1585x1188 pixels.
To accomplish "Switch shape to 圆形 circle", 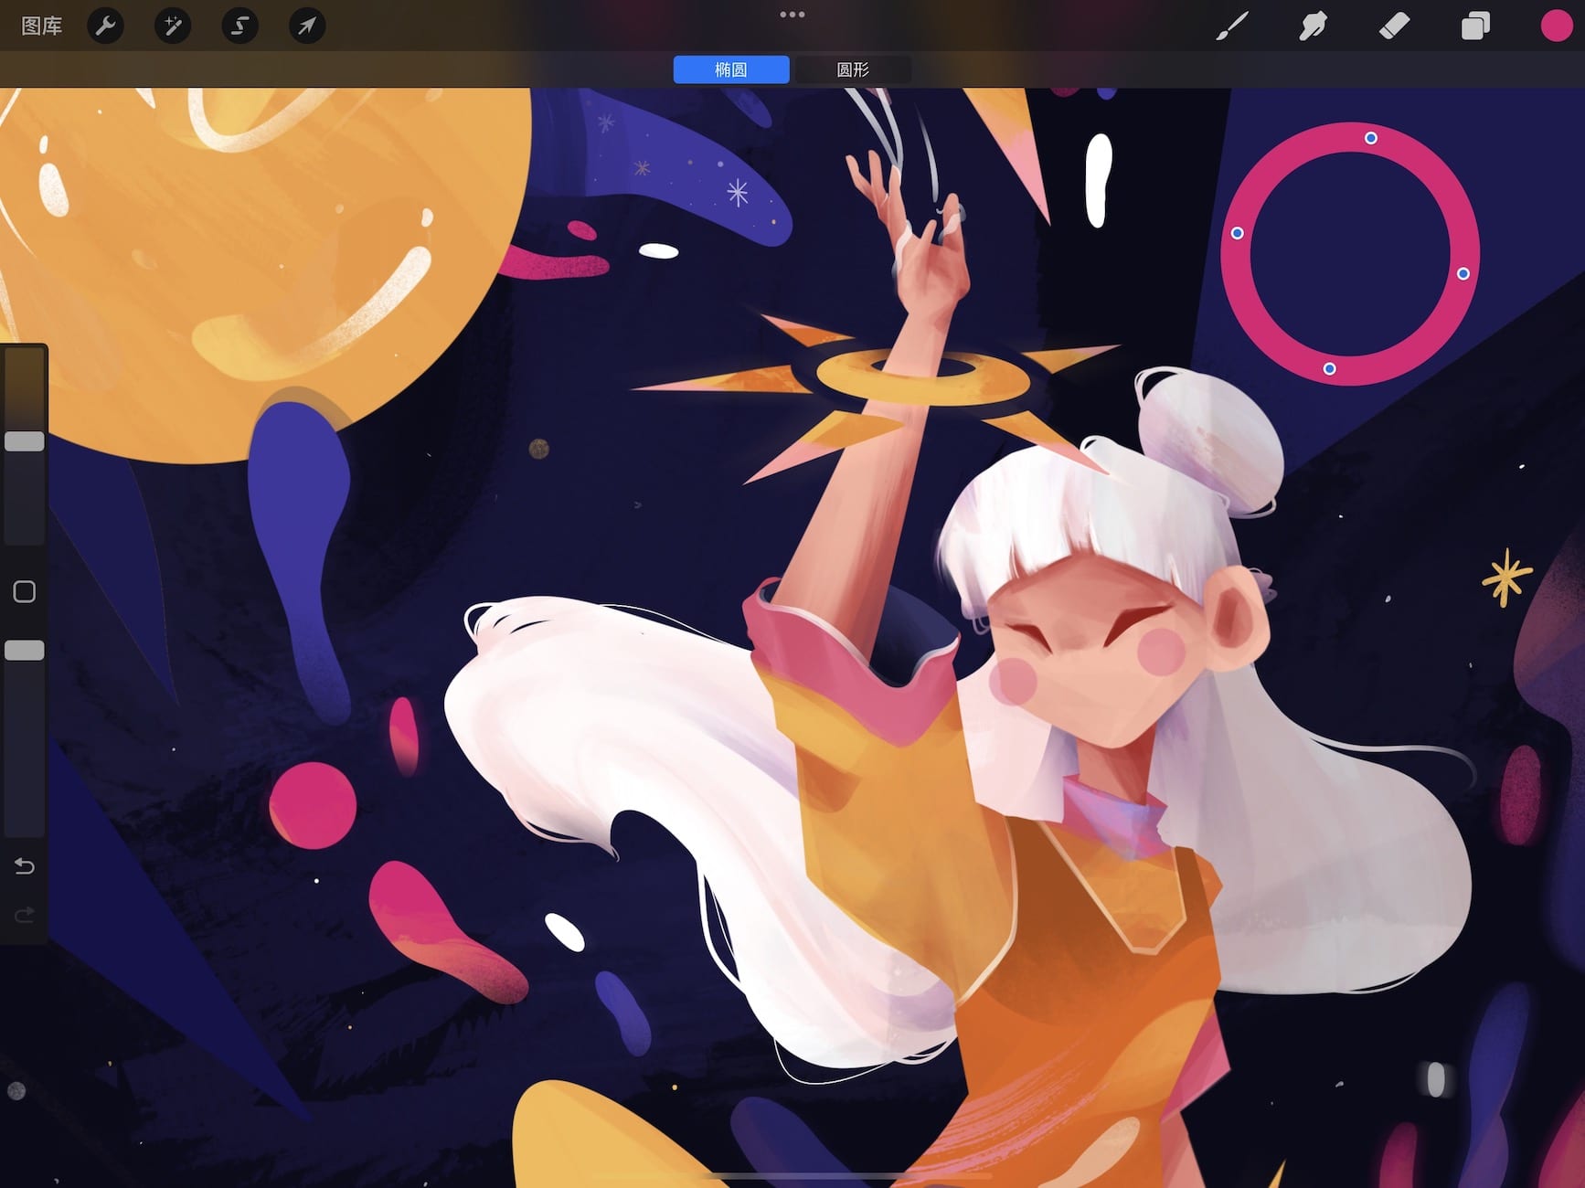I will (x=853, y=69).
